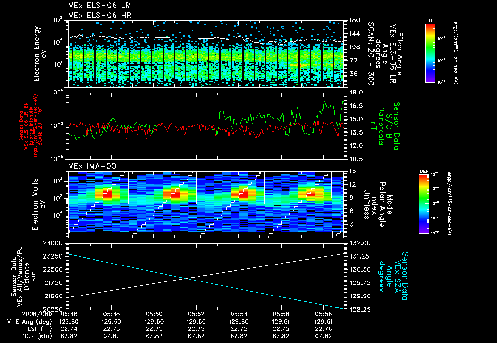
Task: Click the 05:48 time axis label
Action: (x=111, y=314)
